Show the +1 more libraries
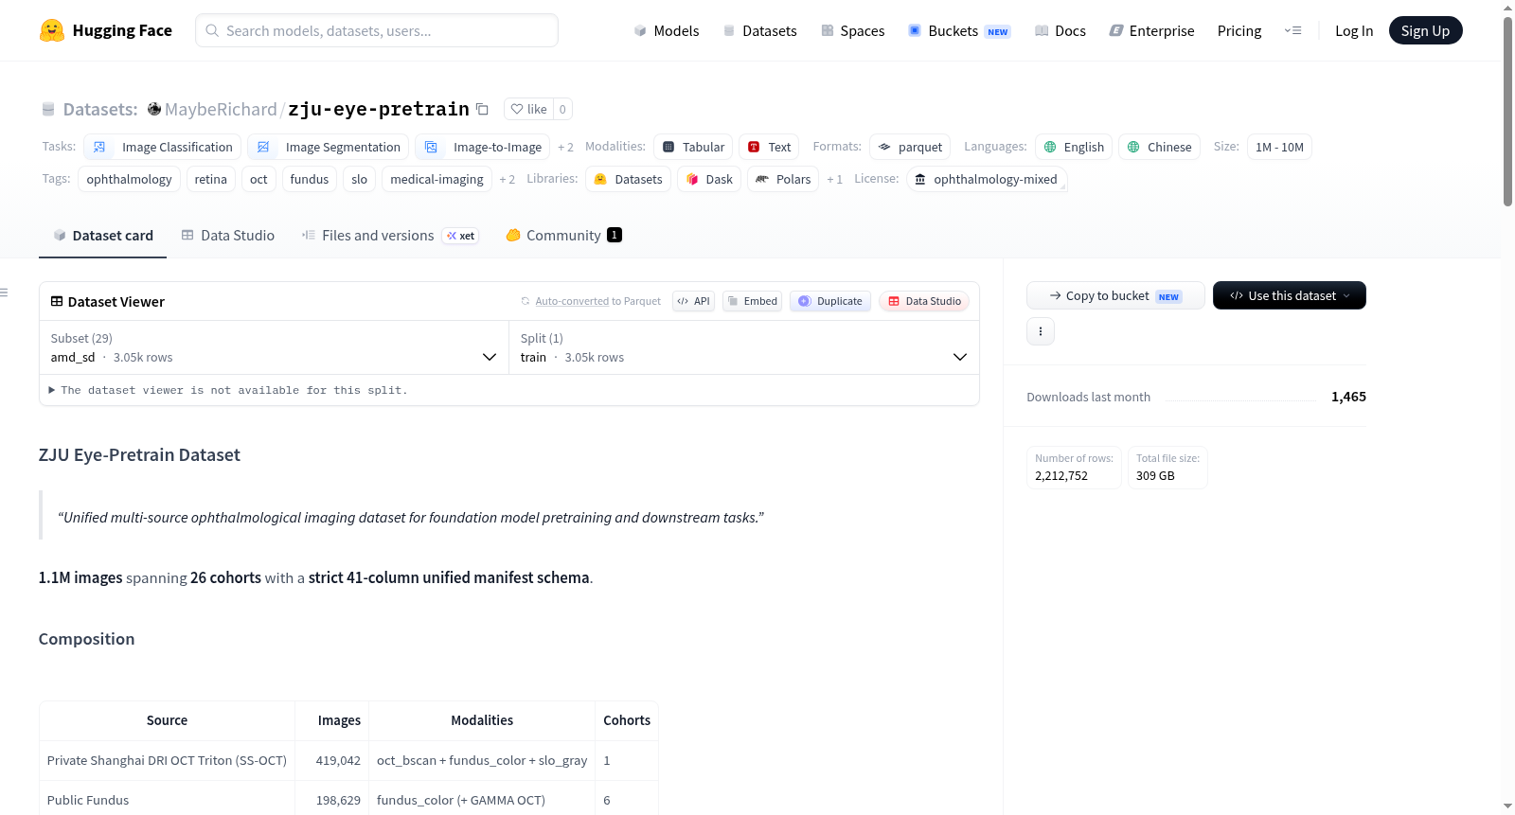 click(834, 180)
